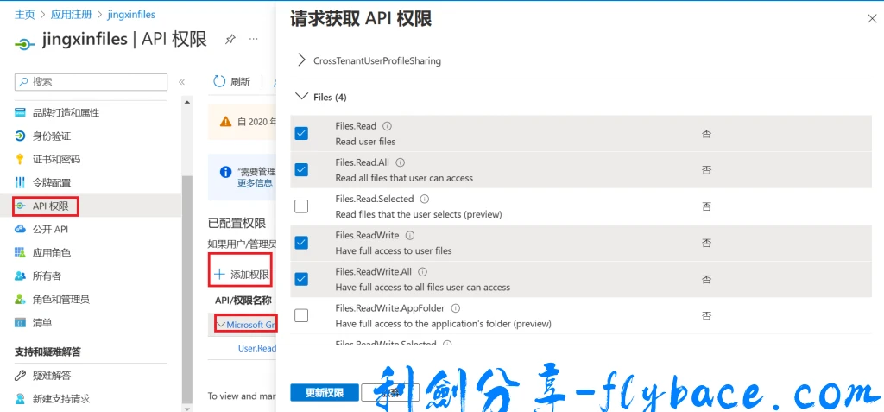Show info tooltip for Files.Read.All
The width and height of the screenshot is (884, 412).
(401, 162)
